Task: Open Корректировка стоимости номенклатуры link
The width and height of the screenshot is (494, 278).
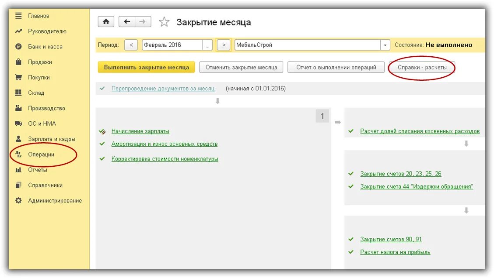Action: [165, 159]
